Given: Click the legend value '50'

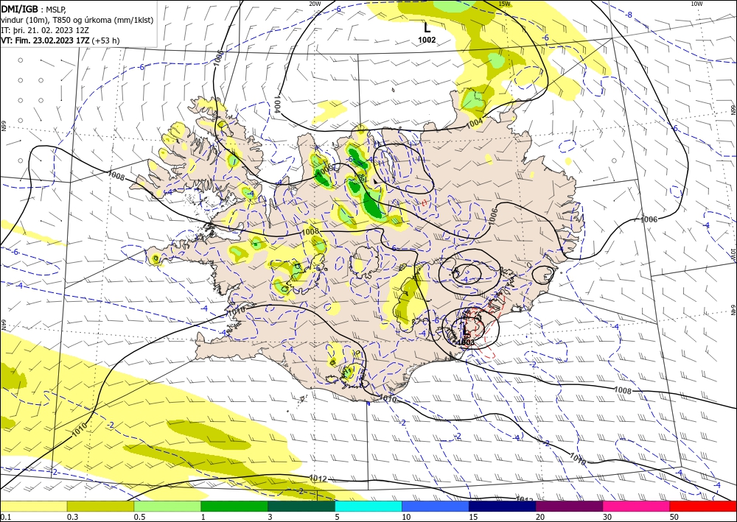Looking at the screenshot, I should click(x=674, y=517).
